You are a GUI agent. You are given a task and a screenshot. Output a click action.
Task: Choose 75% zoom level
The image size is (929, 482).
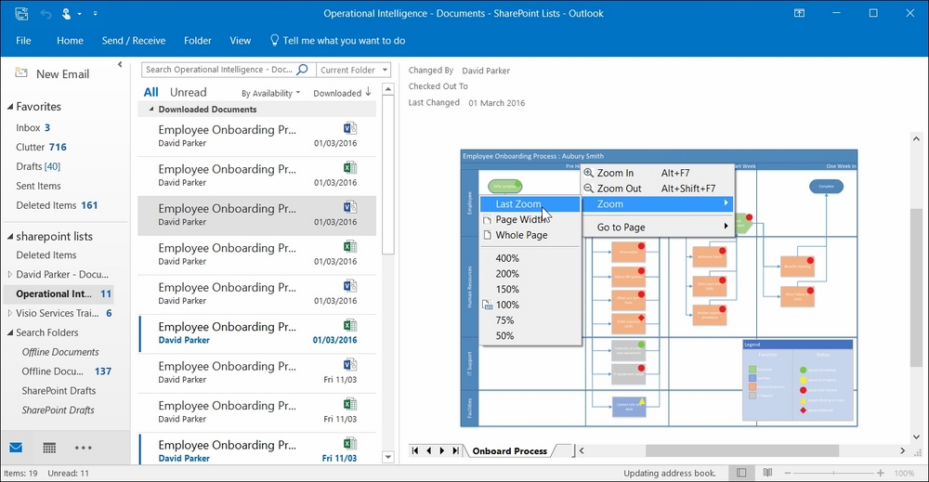pos(504,319)
